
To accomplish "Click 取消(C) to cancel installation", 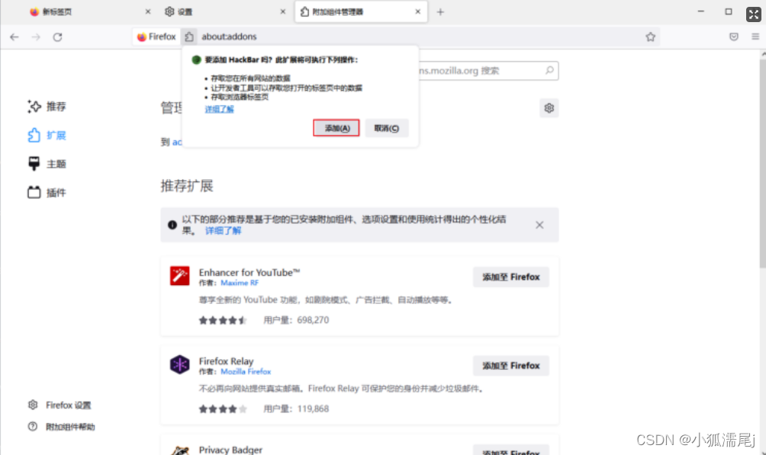I will (x=386, y=128).
